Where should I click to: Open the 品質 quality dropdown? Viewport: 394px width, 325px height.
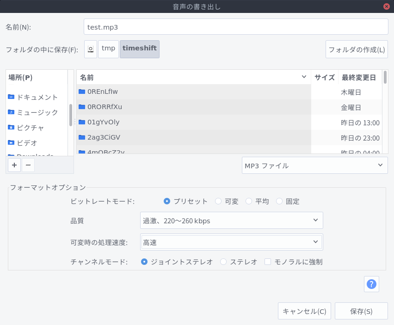231,221
